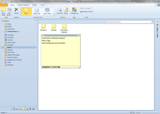Click the Reading view status bar icon
Viewport: 160px width, 114px height.
point(134,112)
